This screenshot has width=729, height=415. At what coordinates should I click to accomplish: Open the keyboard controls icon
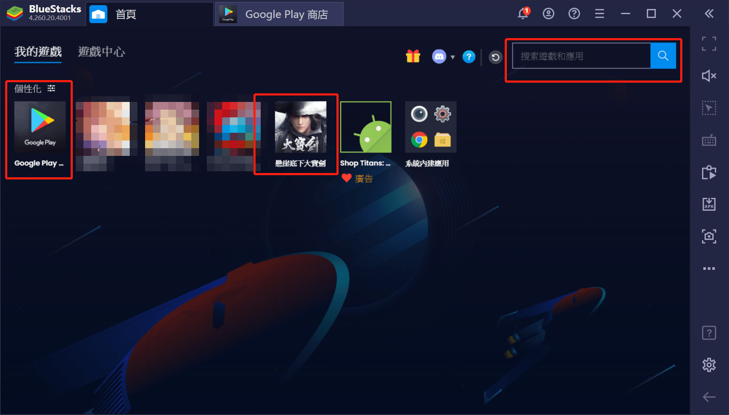709,140
